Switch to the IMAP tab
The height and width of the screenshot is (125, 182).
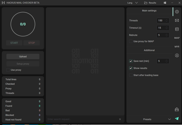click(177, 38)
